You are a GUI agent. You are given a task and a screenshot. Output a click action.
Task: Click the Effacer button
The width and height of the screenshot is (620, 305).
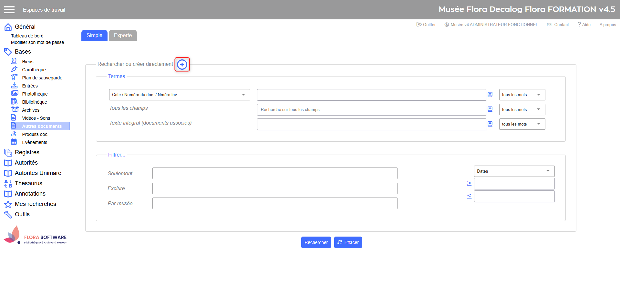click(x=348, y=242)
